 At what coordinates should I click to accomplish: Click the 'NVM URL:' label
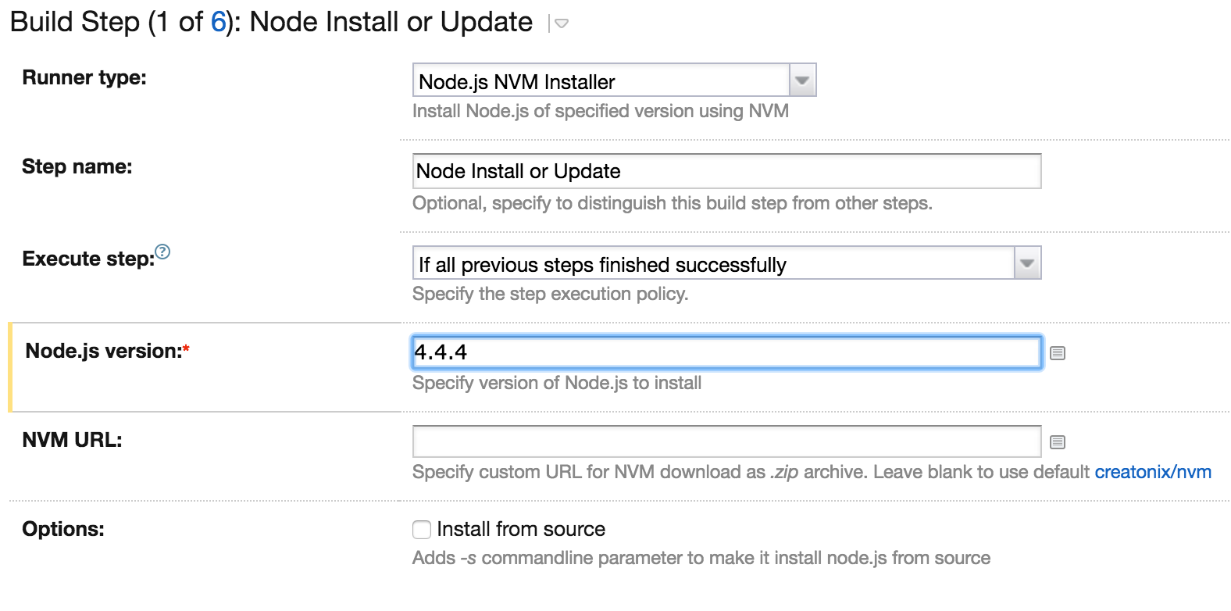(x=72, y=440)
